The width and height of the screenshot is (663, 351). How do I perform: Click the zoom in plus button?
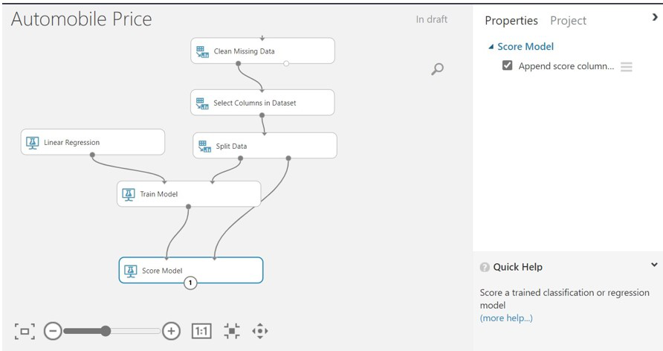[x=171, y=331]
